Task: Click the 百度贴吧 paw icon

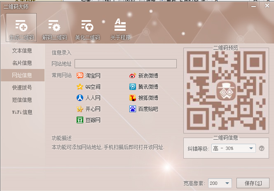Action: pos(133,109)
